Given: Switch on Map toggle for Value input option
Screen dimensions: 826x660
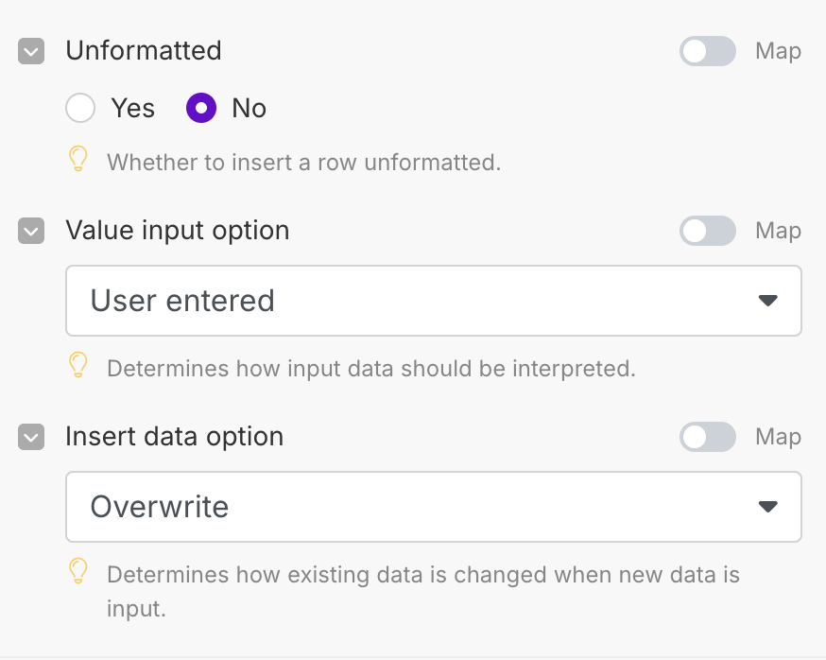Looking at the screenshot, I should coord(707,231).
